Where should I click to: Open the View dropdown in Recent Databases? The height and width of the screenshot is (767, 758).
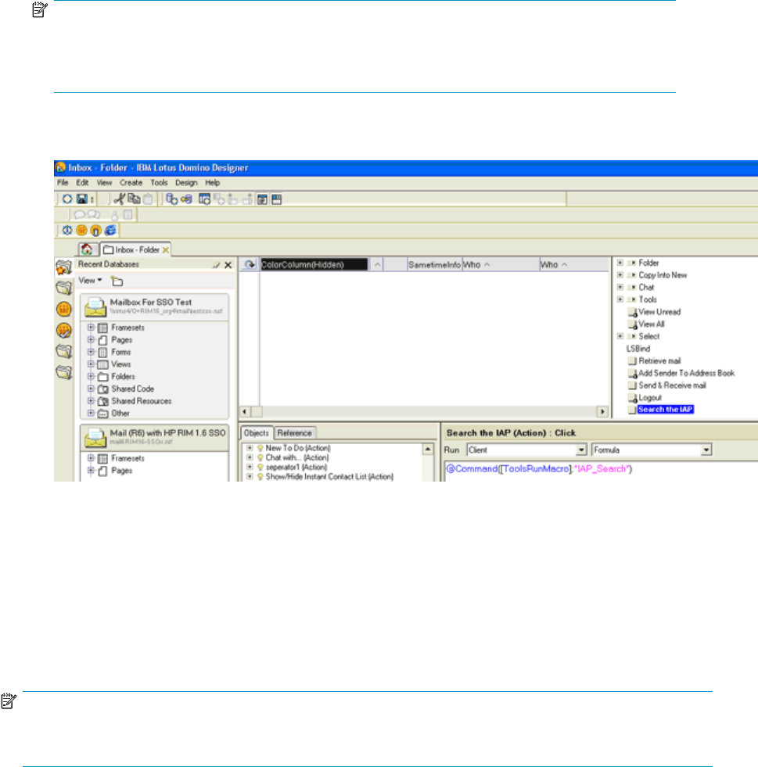pyautogui.click(x=91, y=280)
